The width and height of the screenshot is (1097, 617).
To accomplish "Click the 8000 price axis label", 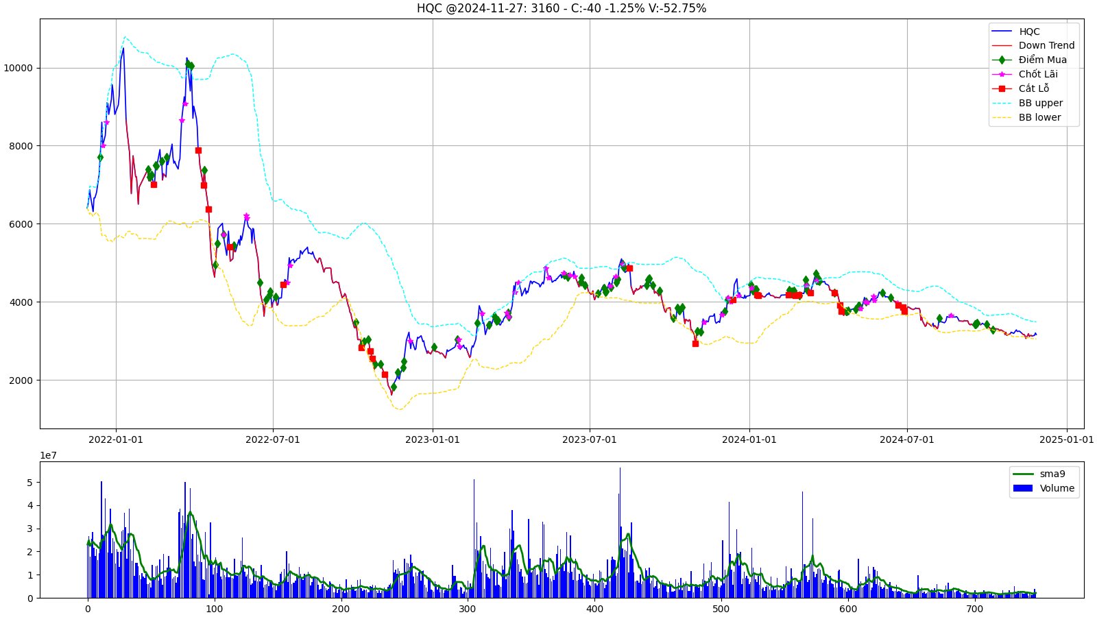I will tap(21, 146).
